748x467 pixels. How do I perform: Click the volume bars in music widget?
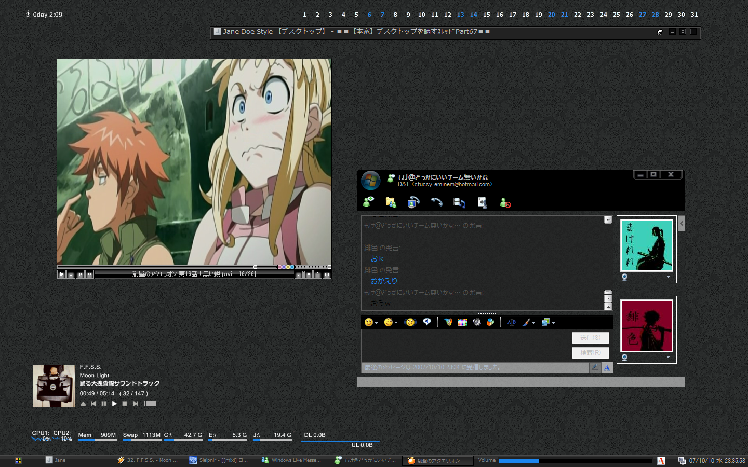tap(150, 404)
